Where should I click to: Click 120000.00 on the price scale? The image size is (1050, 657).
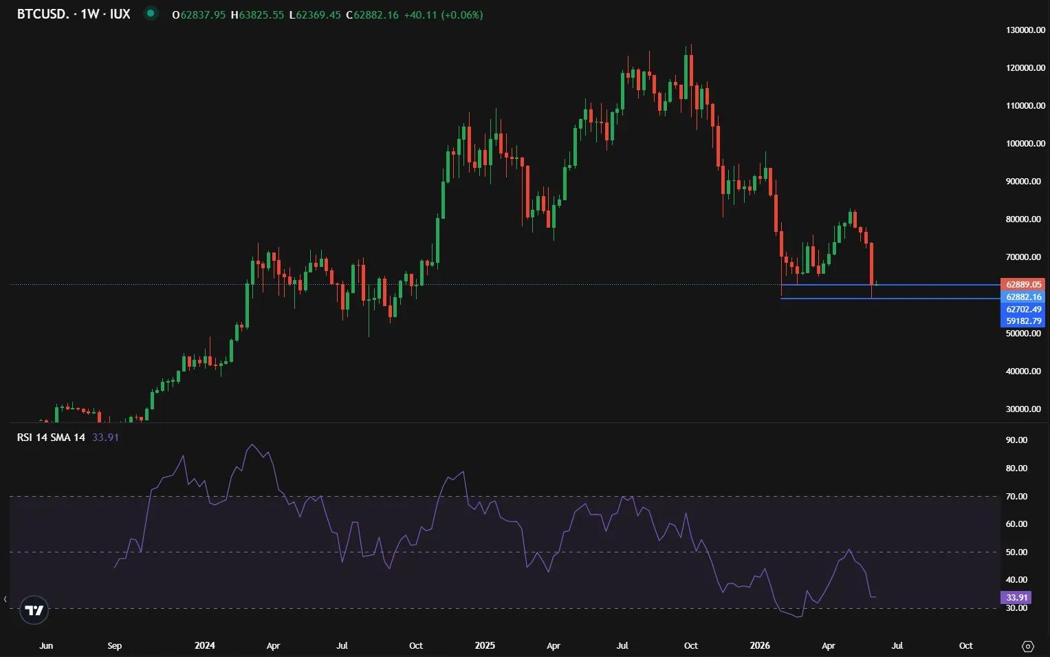[1025, 68]
